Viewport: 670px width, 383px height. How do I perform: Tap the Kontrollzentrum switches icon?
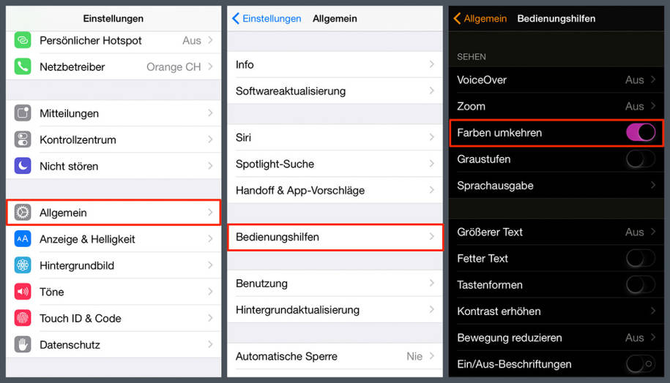pyautogui.click(x=23, y=140)
